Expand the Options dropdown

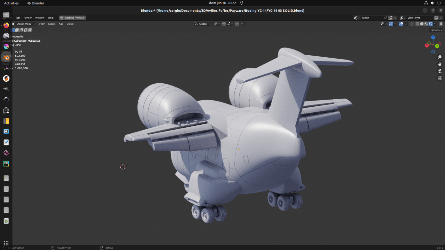click(436, 30)
